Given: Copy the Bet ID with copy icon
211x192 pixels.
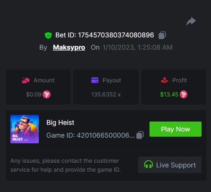Looking at the screenshot, I should click(162, 35).
